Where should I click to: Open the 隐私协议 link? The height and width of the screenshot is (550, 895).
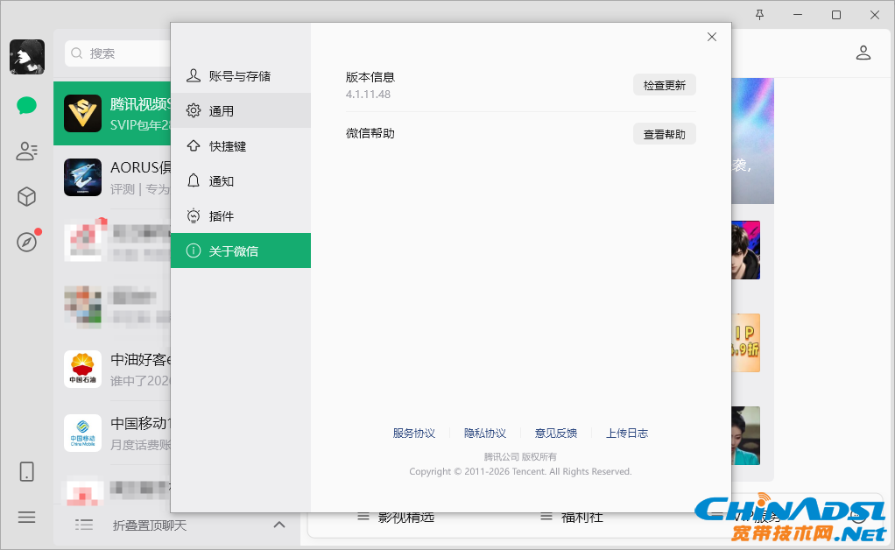pyautogui.click(x=484, y=433)
